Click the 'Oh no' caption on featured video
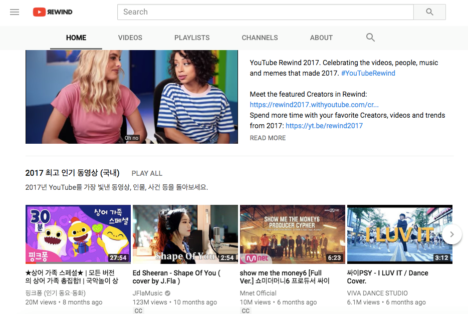468x314 pixels. coord(132,138)
